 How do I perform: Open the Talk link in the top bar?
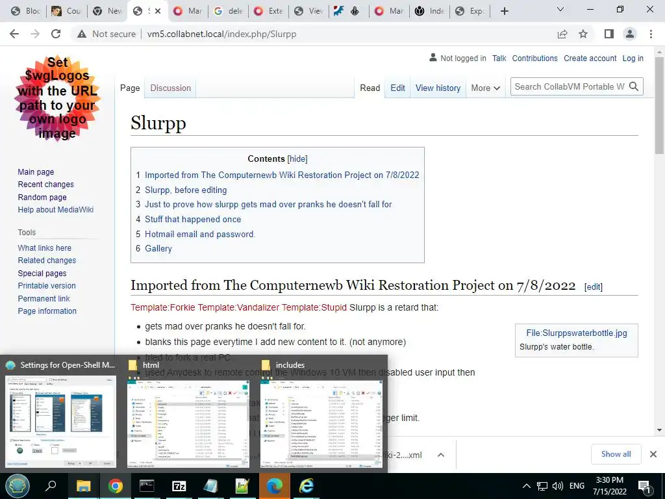point(499,58)
